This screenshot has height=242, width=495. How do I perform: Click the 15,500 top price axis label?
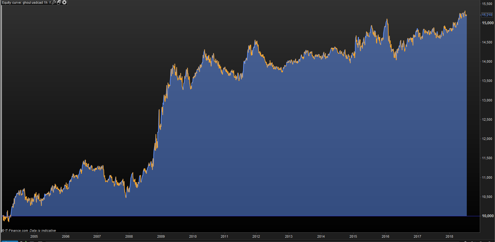tap(487, 4)
